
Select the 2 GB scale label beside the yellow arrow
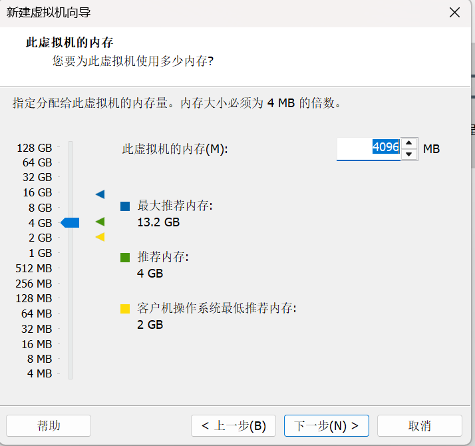pos(41,238)
